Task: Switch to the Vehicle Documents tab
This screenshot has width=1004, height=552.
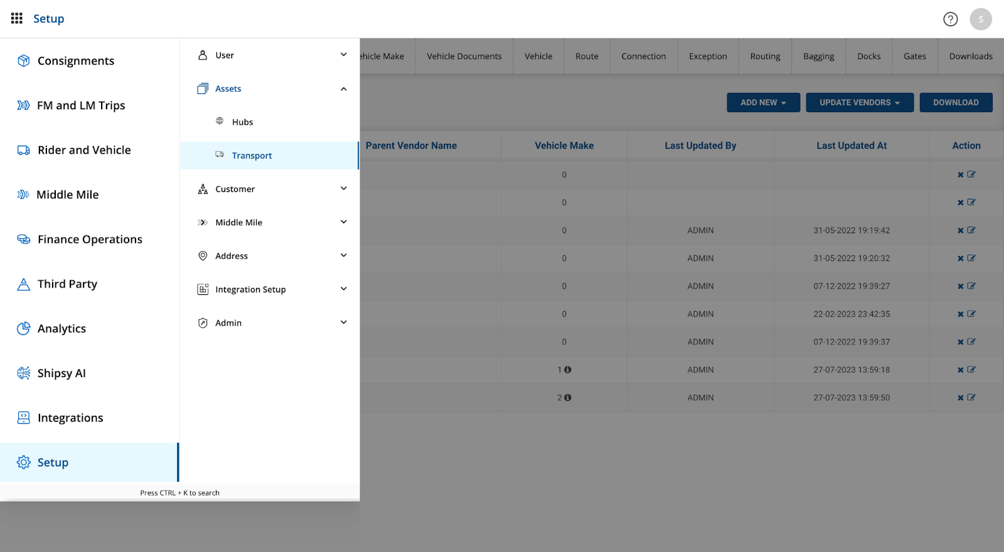Action: (x=464, y=56)
